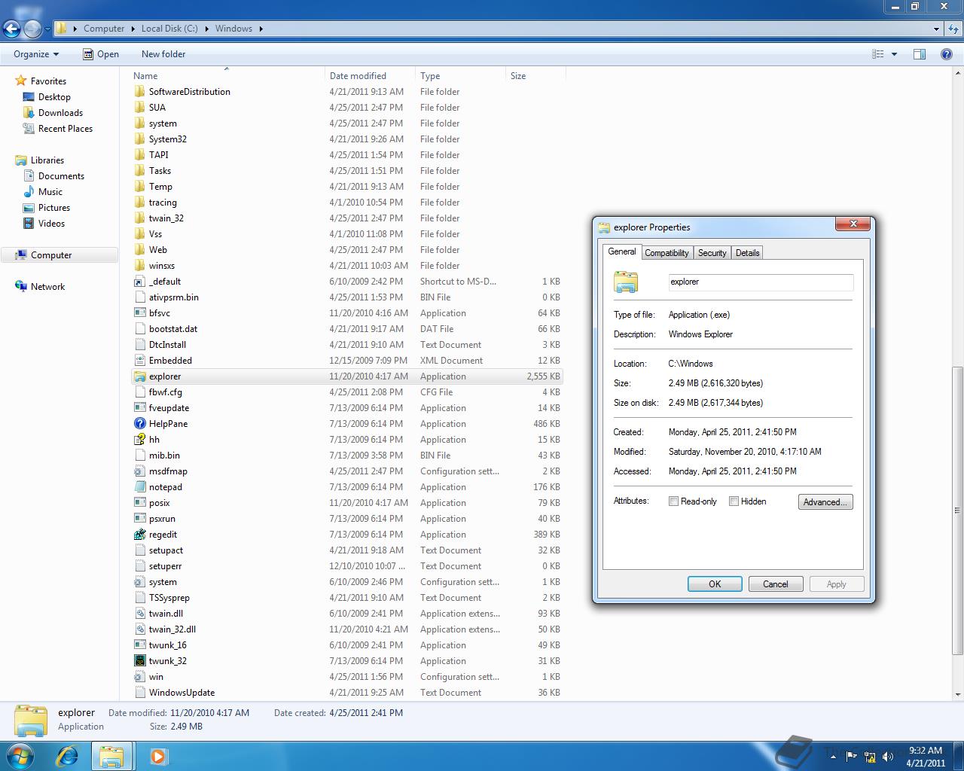The image size is (964, 771).
Task: Open the Help question mark icon
Action: (x=947, y=54)
